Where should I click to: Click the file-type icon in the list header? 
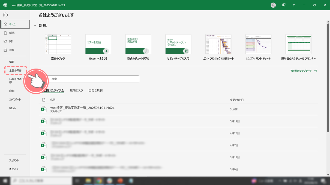[x=44, y=100]
